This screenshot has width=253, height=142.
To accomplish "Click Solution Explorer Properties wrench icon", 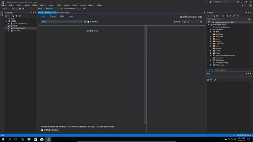I will point(234,16).
